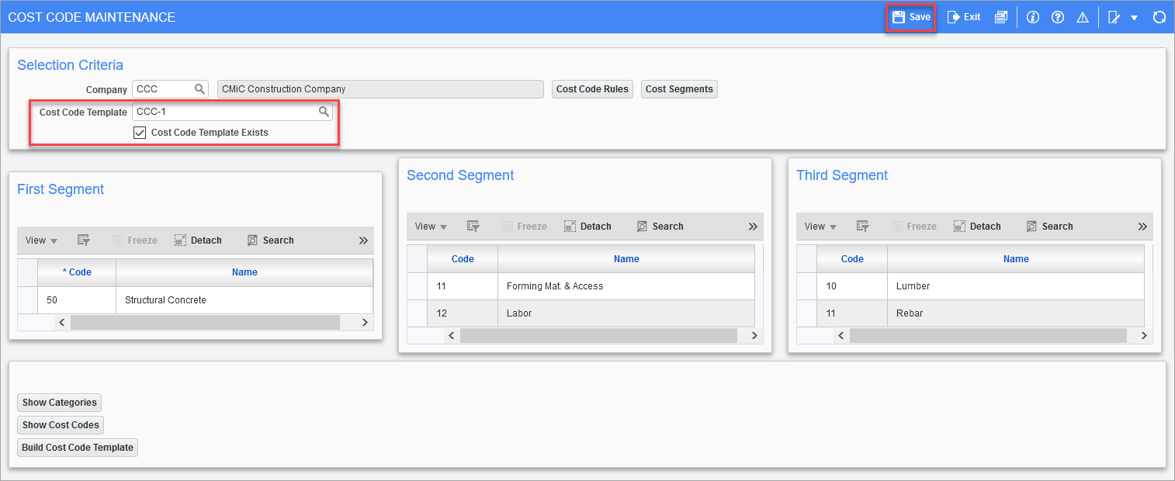Click filter icon in Second Segment toolbar
1175x481 pixels.
(x=473, y=227)
